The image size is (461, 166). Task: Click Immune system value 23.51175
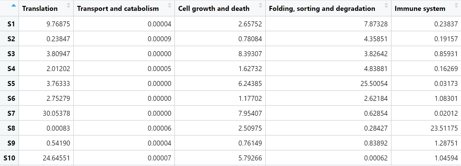[444, 128]
